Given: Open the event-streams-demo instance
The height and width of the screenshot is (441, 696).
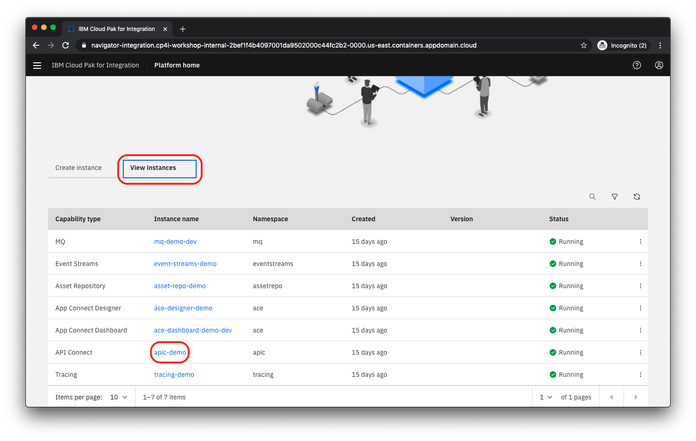Looking at the screenshot, I should pyautogui.click(x=185, y=264).
